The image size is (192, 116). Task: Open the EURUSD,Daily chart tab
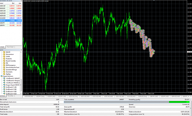[x=143, y=96]
